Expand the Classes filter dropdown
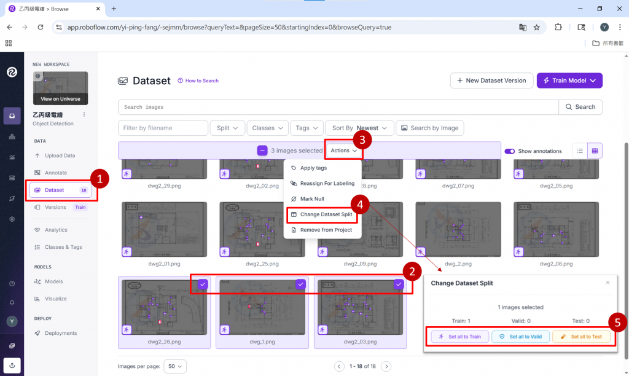Image resolution: width=629 pixels, height=376 pixels. point(267,128)
